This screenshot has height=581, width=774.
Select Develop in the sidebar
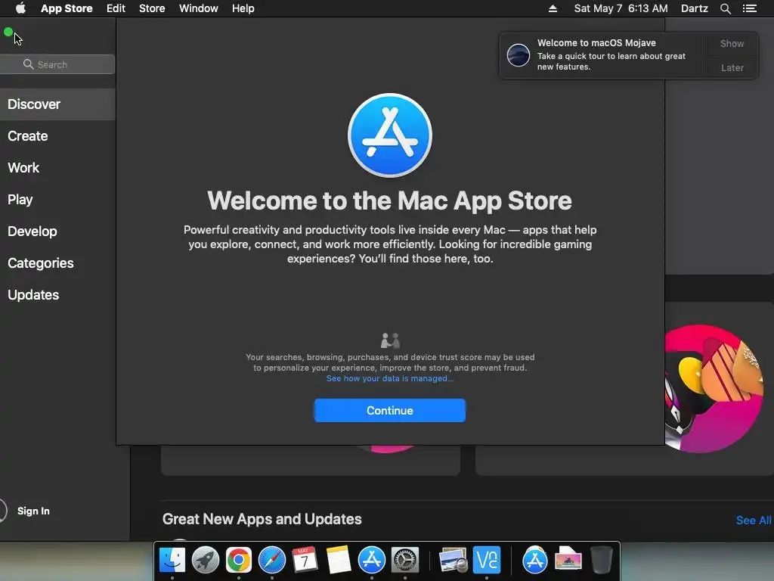(57, 231)
